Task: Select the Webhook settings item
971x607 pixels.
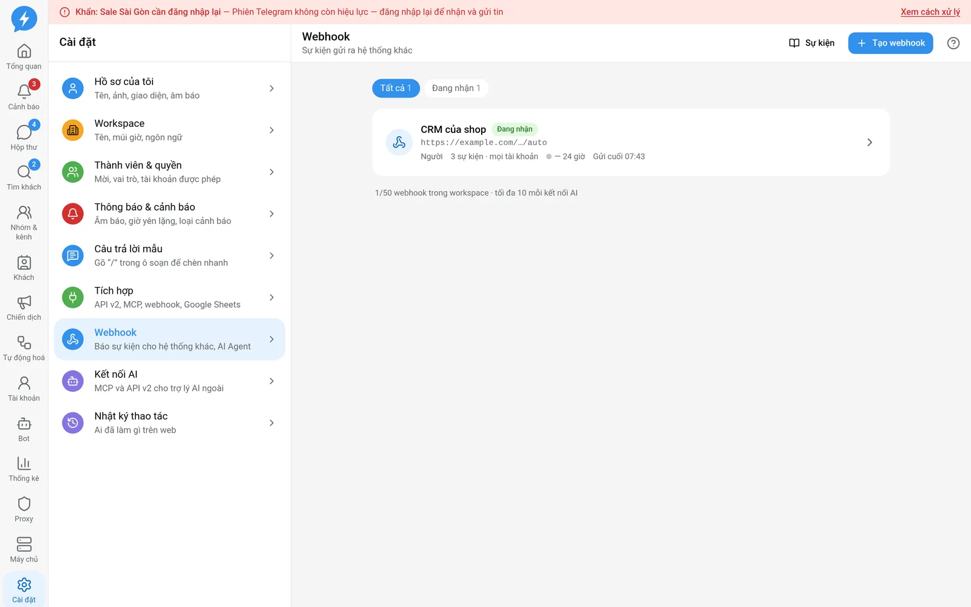Action: pos(169,339)
